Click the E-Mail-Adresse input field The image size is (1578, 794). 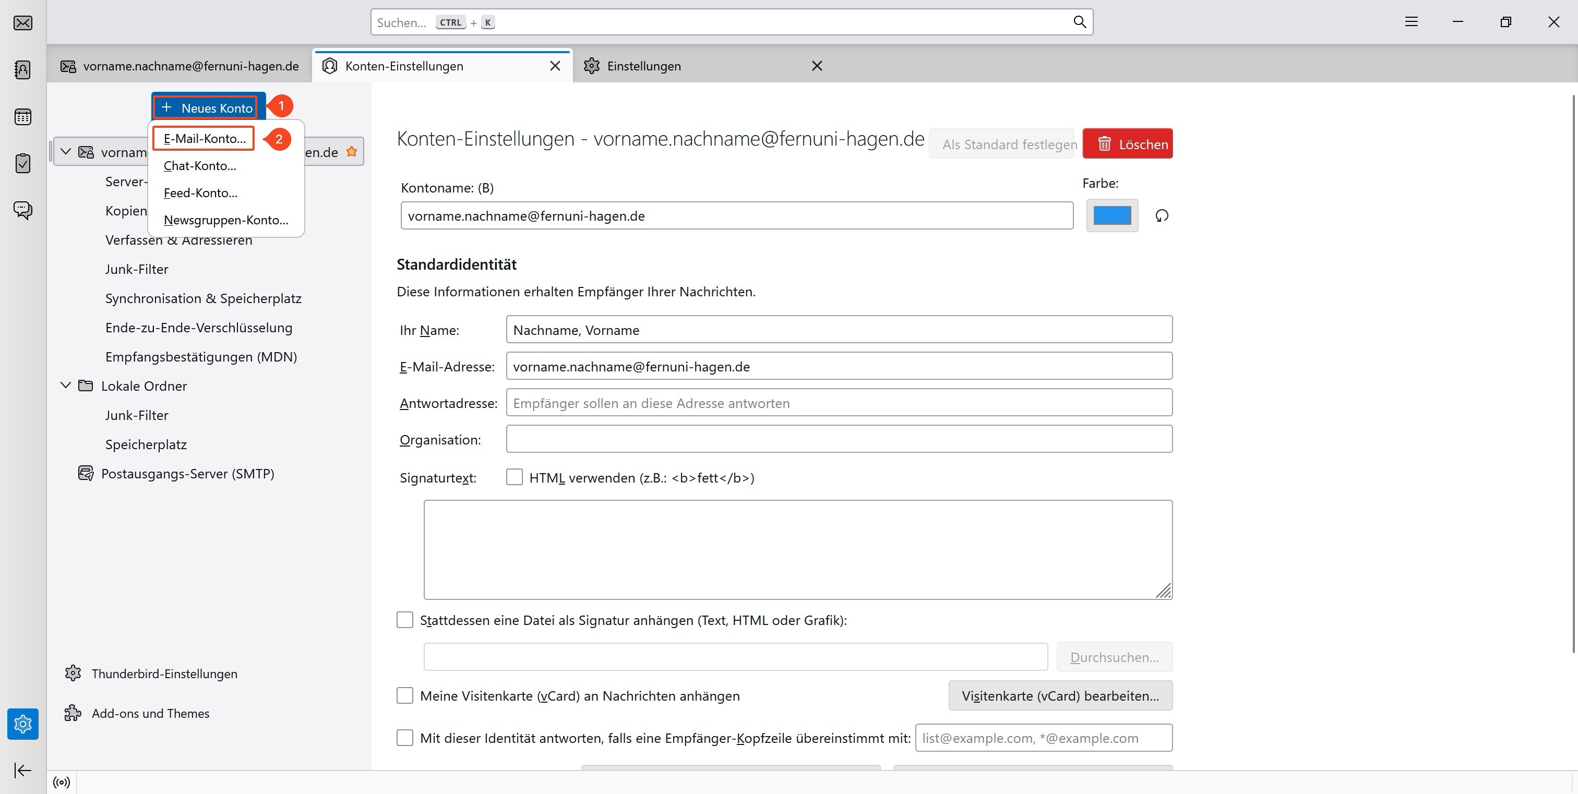839,366
